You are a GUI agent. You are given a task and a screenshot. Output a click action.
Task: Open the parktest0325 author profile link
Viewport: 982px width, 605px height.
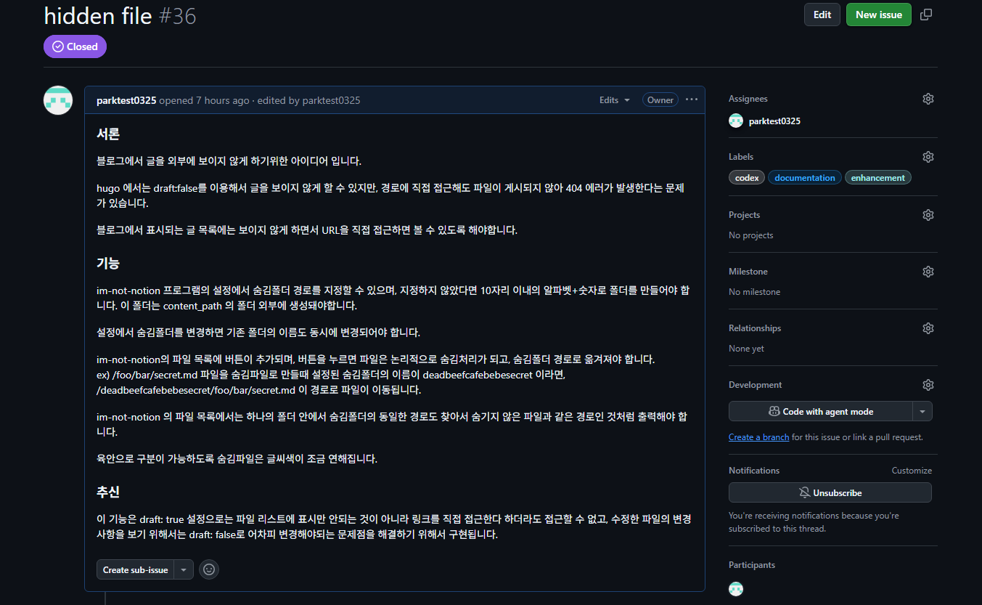point(126,100)
